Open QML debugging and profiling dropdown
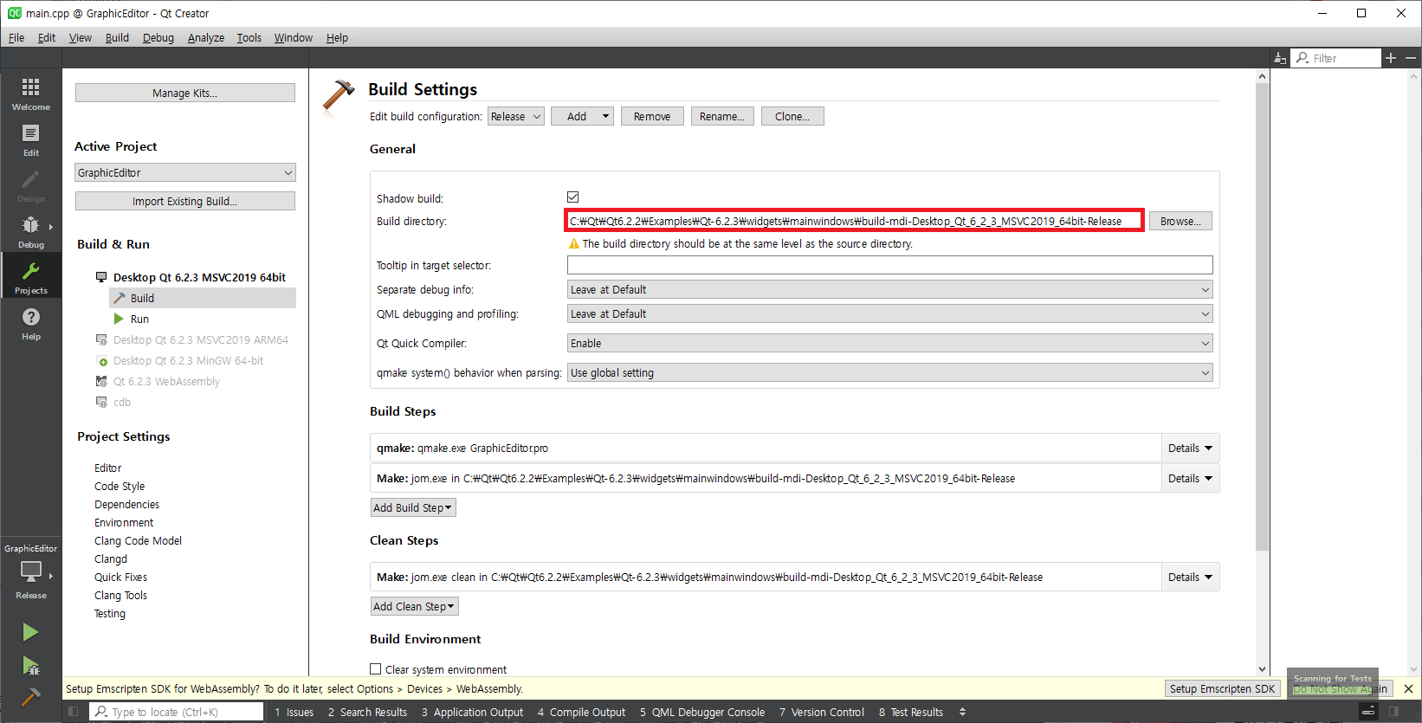The width and height of the screenshot is (1422, 723). point(889,313)
